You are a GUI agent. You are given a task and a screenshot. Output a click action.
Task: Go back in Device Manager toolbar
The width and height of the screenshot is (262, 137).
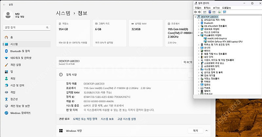[195, 12]
